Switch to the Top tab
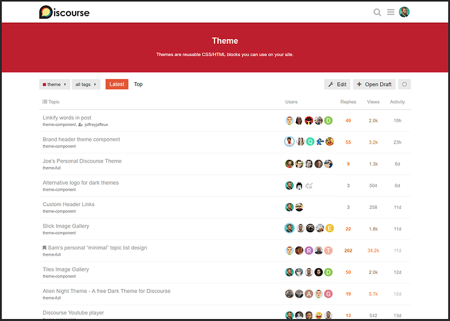450x321 pixels. tap(138, 84)
